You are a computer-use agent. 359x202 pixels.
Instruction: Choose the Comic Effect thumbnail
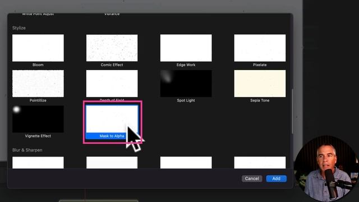tap(112, 48)
